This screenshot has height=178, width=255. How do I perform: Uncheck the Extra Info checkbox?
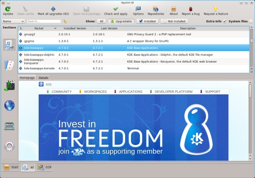coord(225,21)
